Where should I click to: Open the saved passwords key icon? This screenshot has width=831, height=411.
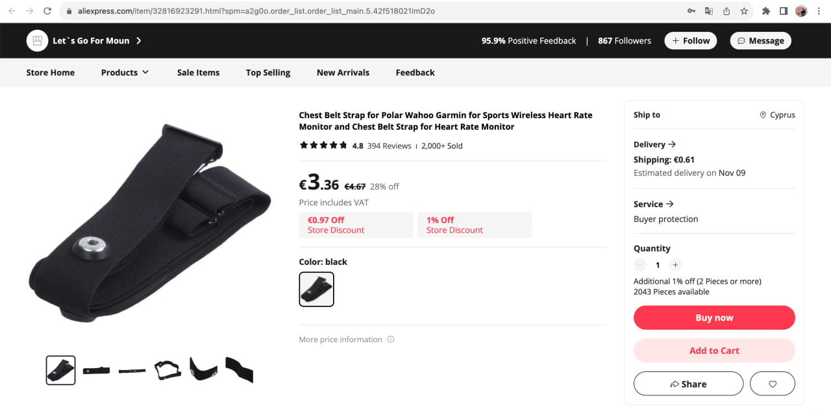[x=691, y=11]
